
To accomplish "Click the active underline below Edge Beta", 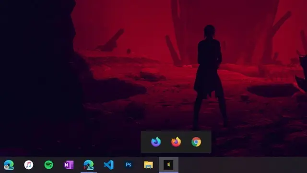I will click(x=89, y=173).
